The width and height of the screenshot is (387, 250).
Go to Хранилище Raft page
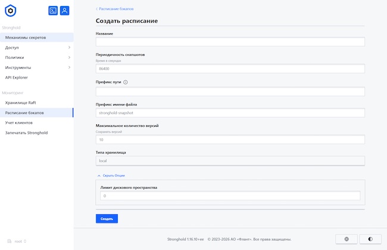(x=21, y=102)
